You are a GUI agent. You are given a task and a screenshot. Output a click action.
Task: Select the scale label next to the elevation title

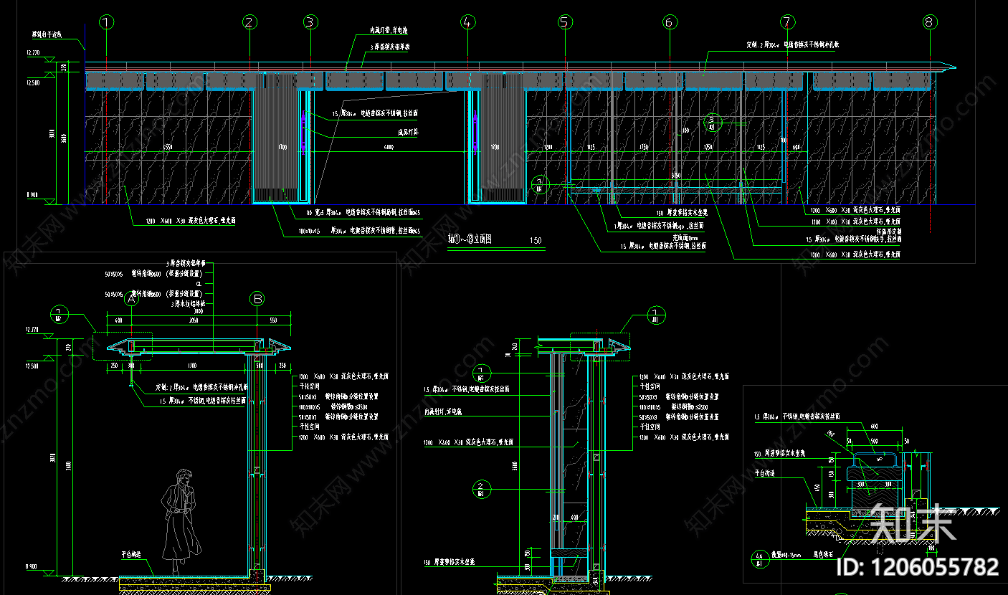536,240
